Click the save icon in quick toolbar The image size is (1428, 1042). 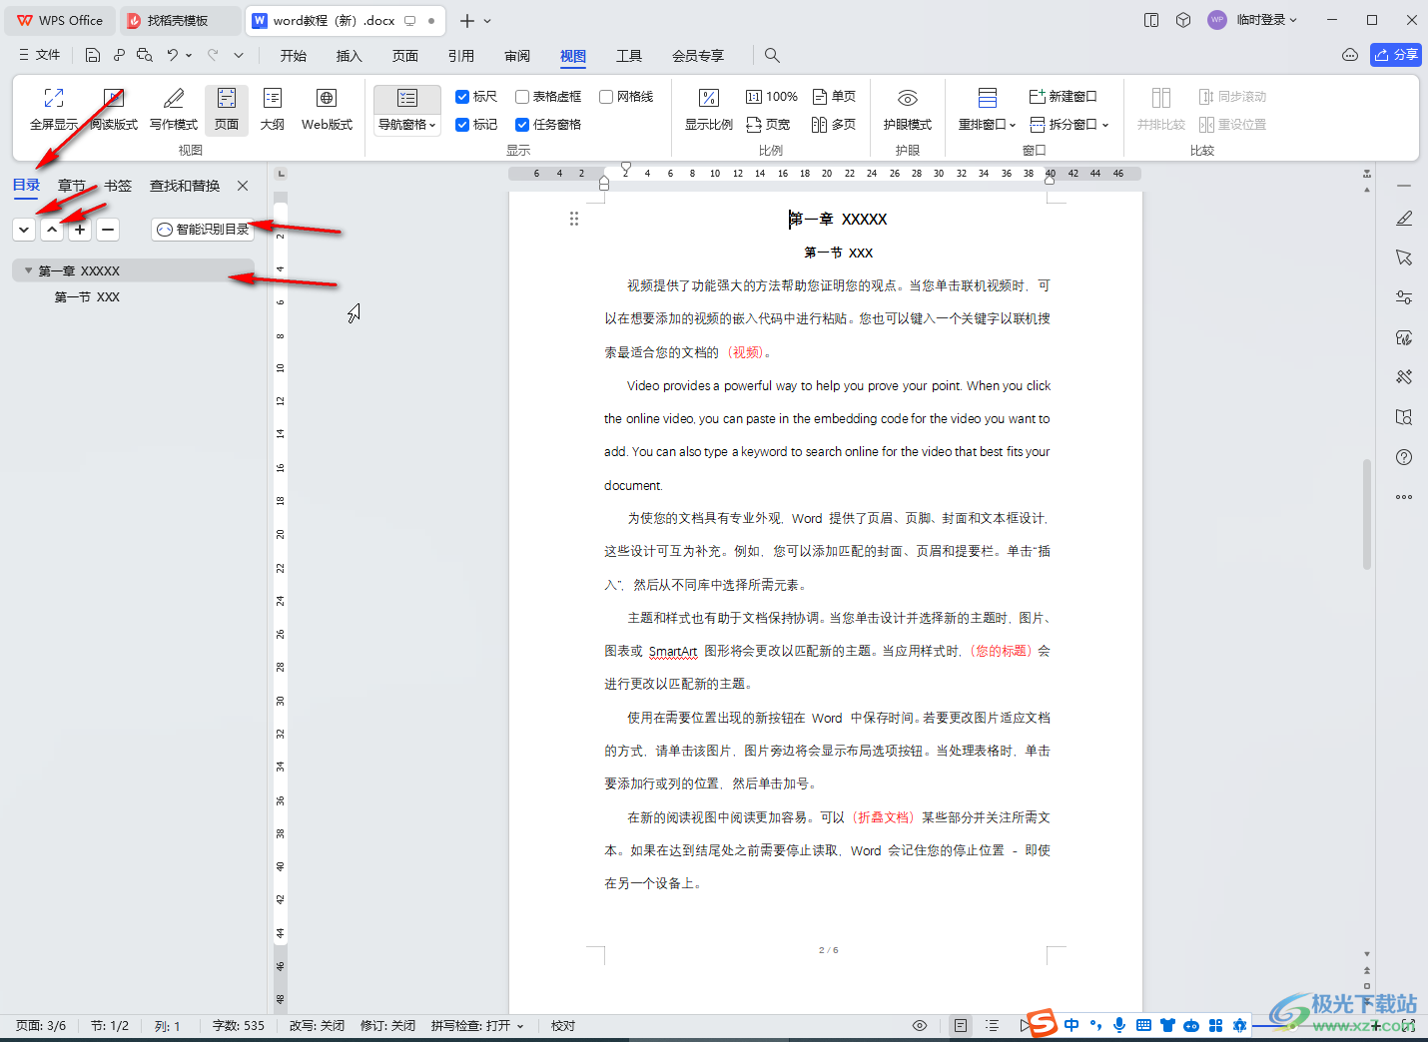point(93,56)
